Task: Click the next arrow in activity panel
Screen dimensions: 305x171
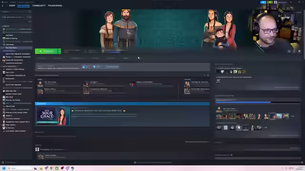Action: coord(204,75)
